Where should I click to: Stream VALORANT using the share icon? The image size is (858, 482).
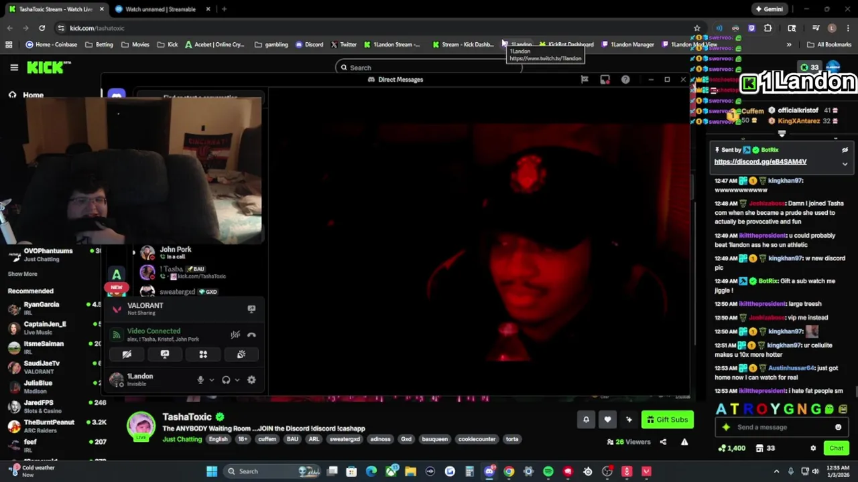pos(251,309)
